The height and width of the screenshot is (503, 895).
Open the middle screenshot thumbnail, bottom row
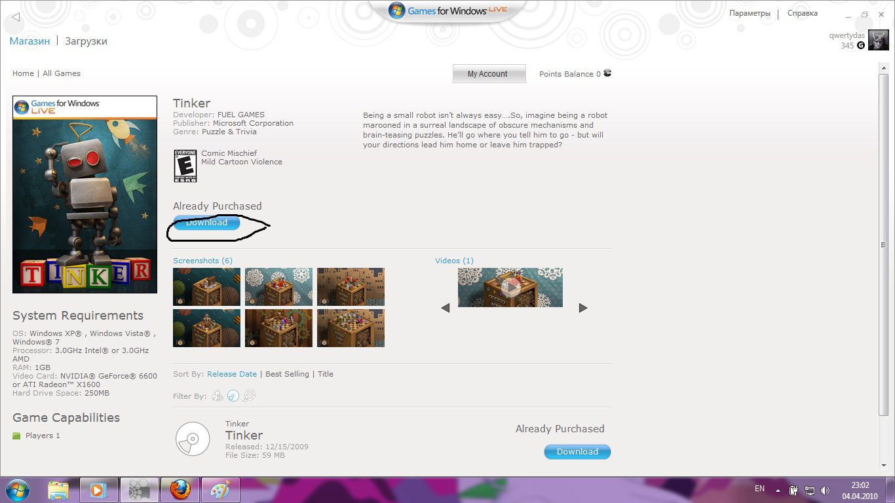[278, 328]
